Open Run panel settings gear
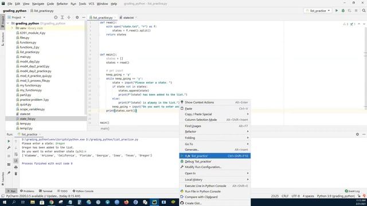Image resolution: width=367 pixels, height=206 pixels. coord(357,134)
